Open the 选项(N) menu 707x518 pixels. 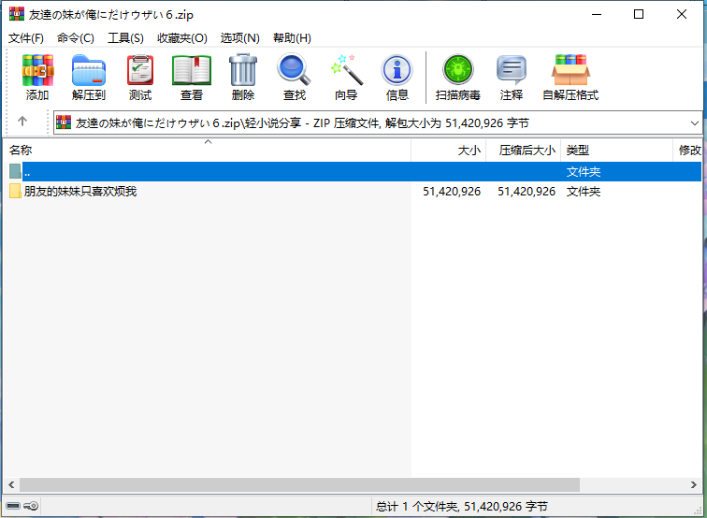click(x=239, y=38)
